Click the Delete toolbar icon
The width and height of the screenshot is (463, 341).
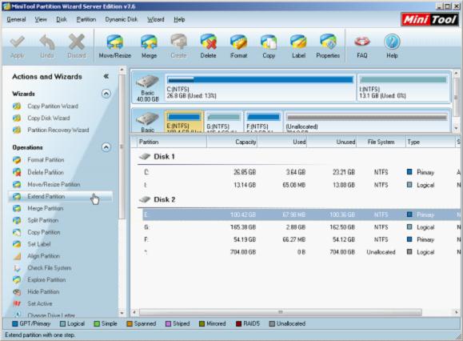pos(208,46)
